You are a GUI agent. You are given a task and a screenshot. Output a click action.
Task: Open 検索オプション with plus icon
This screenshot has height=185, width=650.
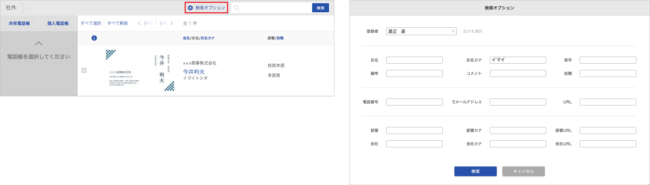tap(207, 8)
